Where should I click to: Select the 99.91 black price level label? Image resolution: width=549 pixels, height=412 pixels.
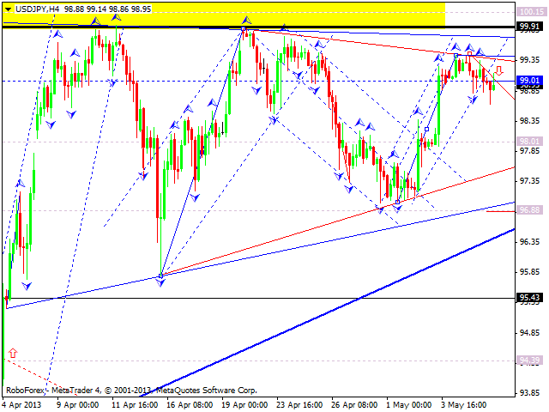(529, 27)
